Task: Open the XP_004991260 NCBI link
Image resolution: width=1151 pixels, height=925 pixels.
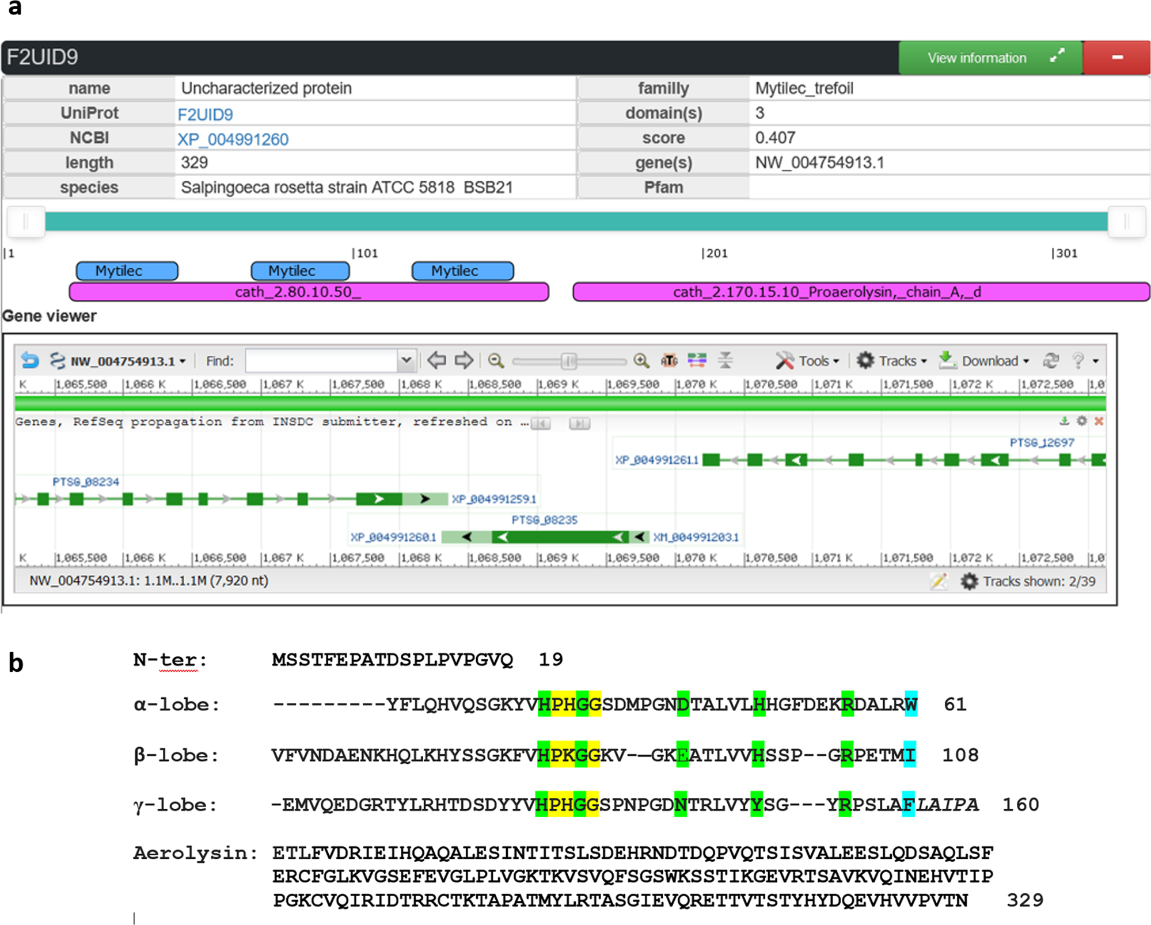Action: (233, 139)
